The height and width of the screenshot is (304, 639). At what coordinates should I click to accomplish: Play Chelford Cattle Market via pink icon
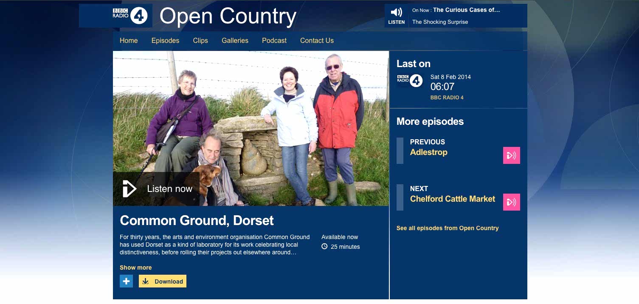(511, 202)
